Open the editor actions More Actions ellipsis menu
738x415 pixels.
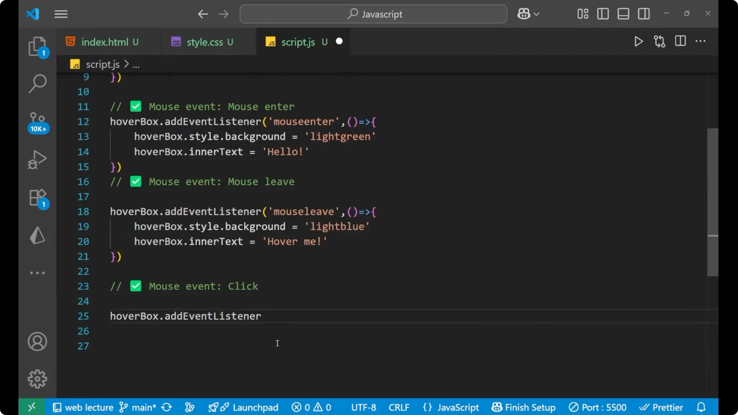[701, 41]
